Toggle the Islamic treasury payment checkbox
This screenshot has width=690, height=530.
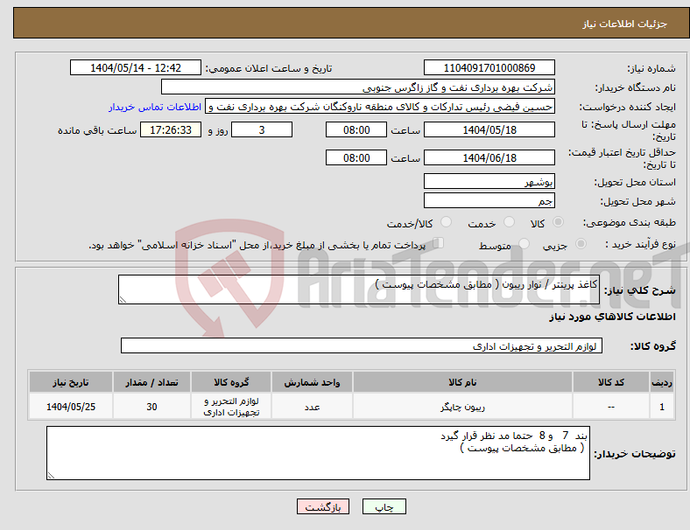(439, 243)
